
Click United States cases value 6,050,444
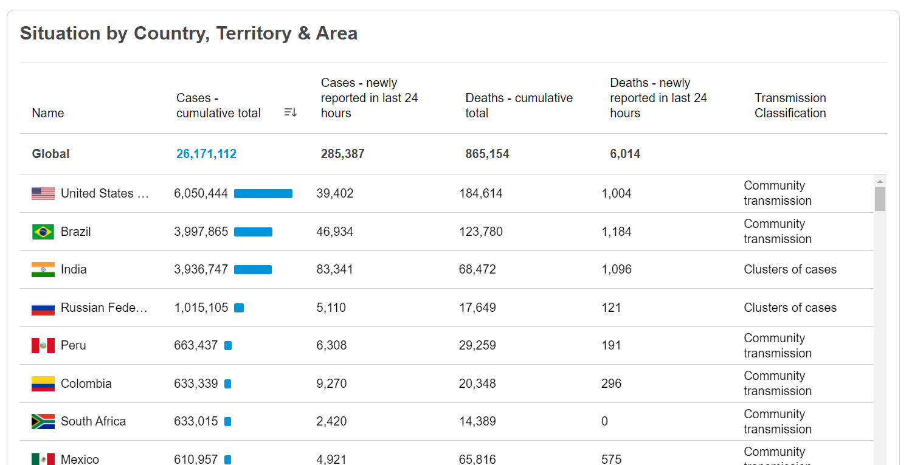tap(201, 193)
